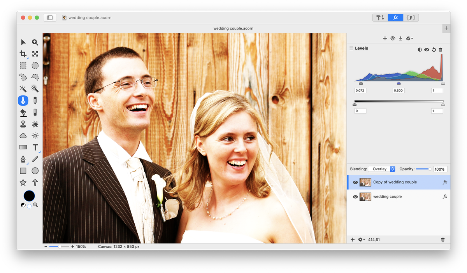Image resolution: width=467 pixels, height=273 pixels.
Task: Click the white point levels slider handle
Action: (x=443, y=83)
